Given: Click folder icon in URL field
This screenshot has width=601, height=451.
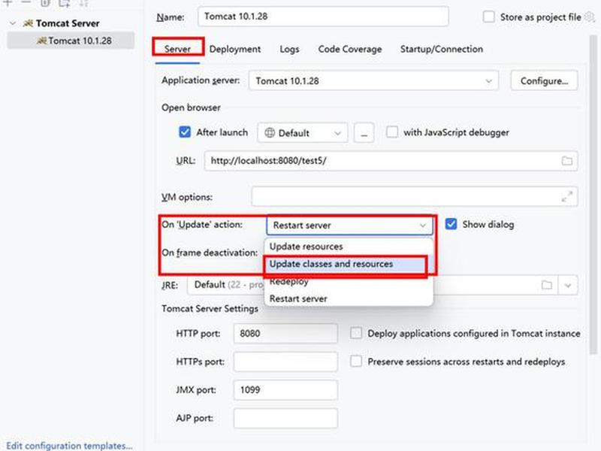Looking at the screenshot, I should (x=566, y=161).
